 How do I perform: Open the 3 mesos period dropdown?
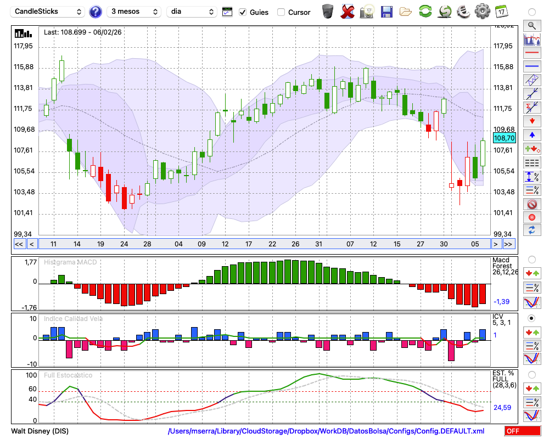(x=133, y=12)
